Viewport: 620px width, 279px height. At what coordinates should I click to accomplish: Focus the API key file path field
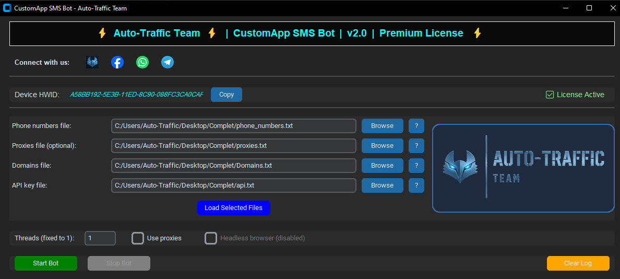(234, 185)
